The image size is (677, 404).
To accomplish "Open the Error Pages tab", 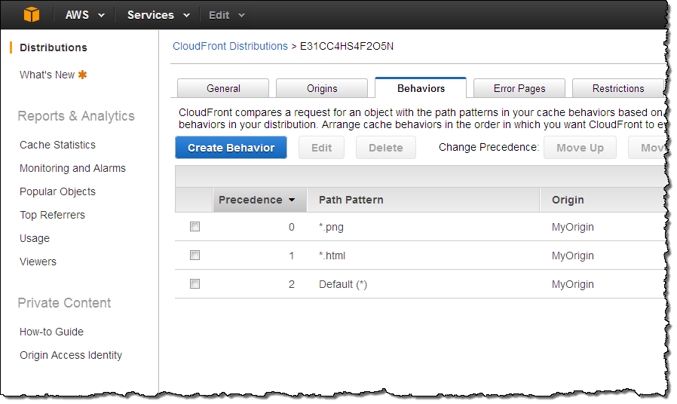I will (519, 88).
